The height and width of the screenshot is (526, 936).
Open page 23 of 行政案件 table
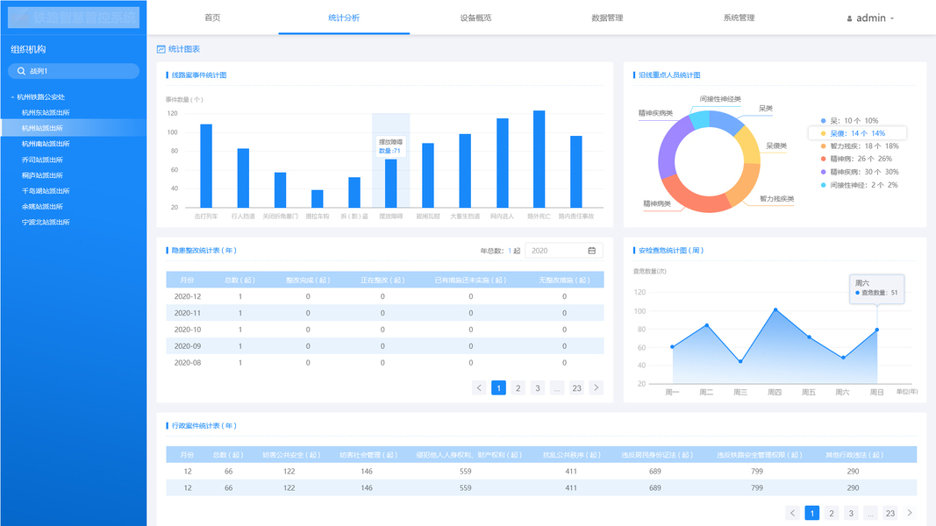point(890,513)
